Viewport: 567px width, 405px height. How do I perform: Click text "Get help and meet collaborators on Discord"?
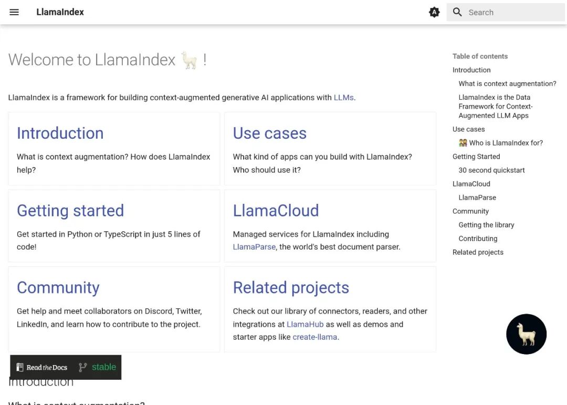[95, 311]
